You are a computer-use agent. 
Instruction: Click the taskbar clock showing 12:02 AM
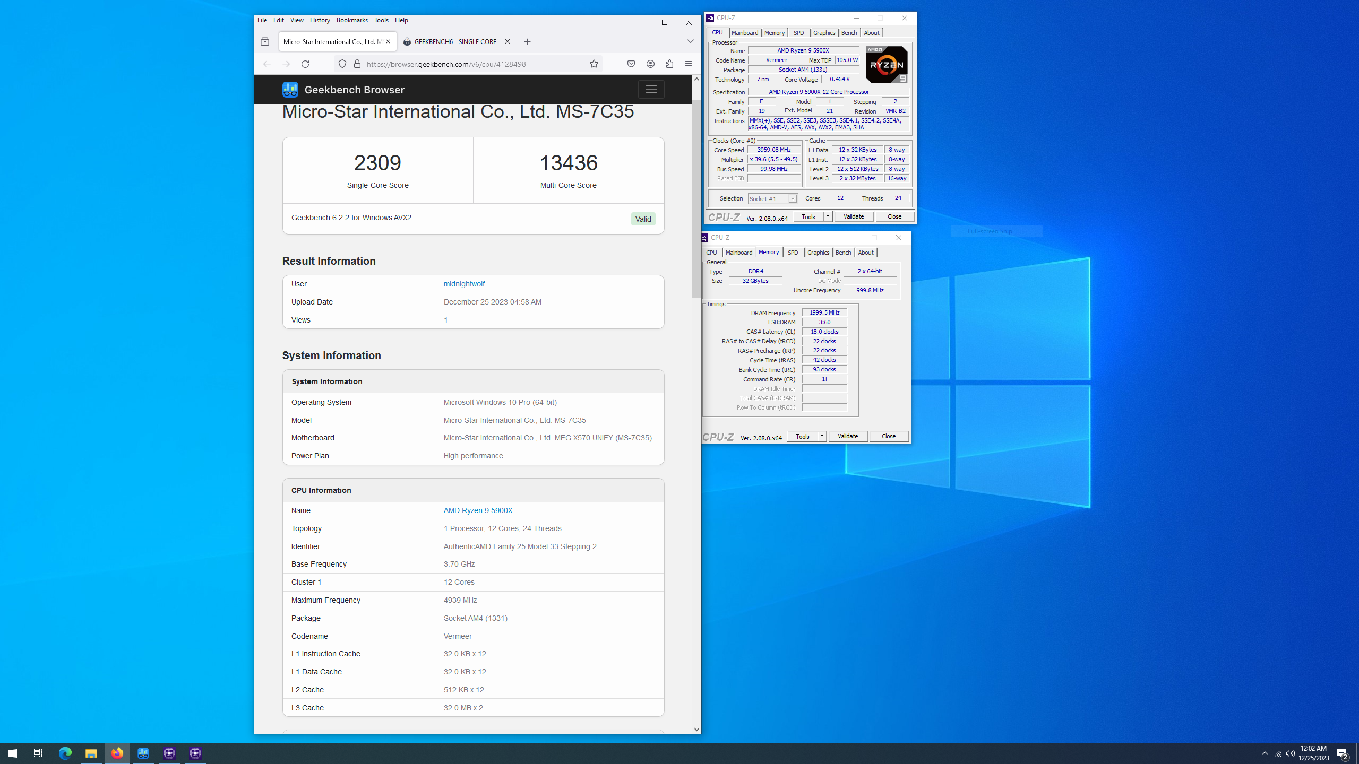click(1314, 753)
